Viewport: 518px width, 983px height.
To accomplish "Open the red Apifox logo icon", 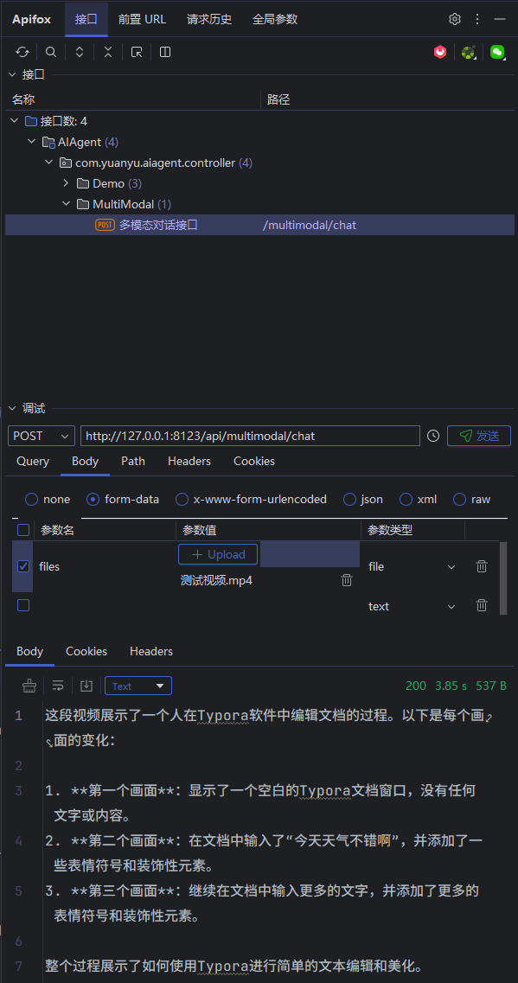I will click(x=440, y=52).
